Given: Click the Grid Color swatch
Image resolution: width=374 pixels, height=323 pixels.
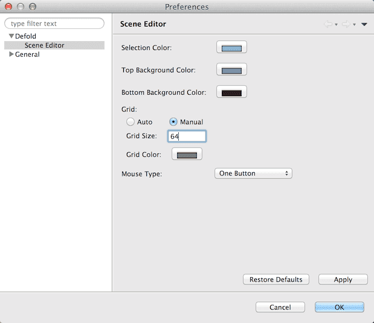Looking at the screenshot, I should pyautogui.click(x=187, y=155).
